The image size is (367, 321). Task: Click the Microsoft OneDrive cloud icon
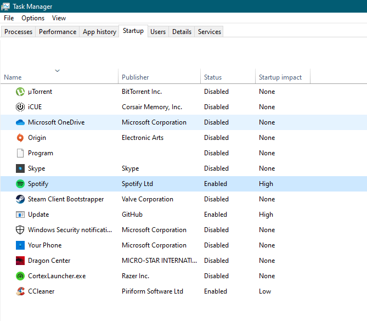(20, 122)
